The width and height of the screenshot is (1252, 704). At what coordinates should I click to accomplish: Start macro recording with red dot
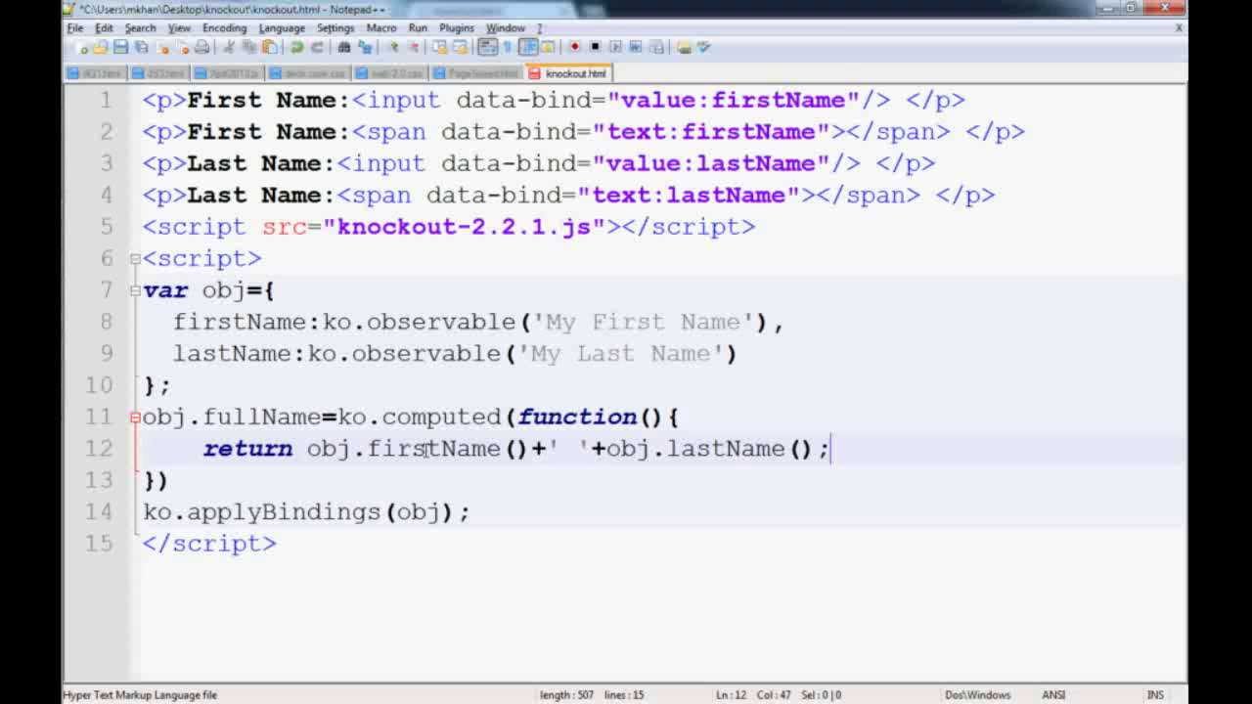[574, 47]
